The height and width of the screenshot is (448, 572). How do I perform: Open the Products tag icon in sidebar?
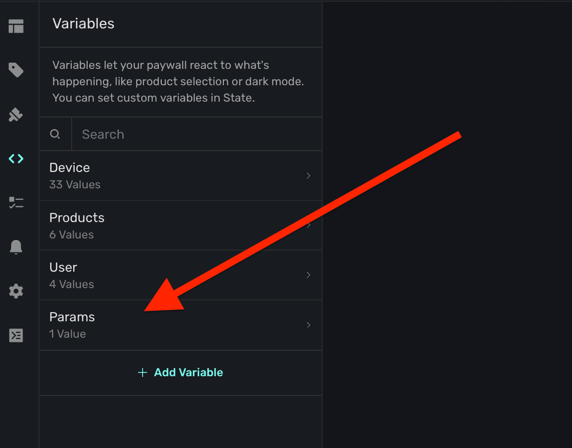pos(16,70)
